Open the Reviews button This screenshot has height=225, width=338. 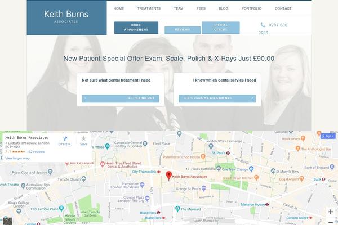(x=183, y=30)
